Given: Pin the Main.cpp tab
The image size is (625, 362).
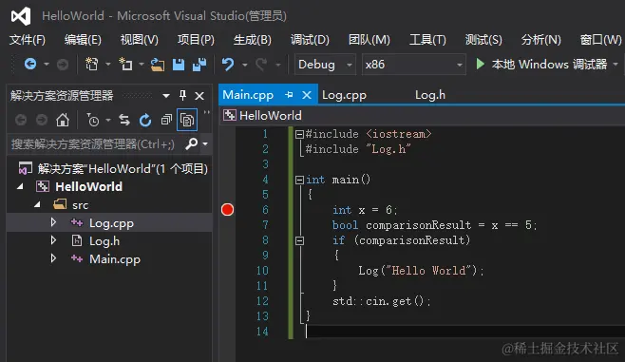Looking at the screenshot, I should pos(289,95).
